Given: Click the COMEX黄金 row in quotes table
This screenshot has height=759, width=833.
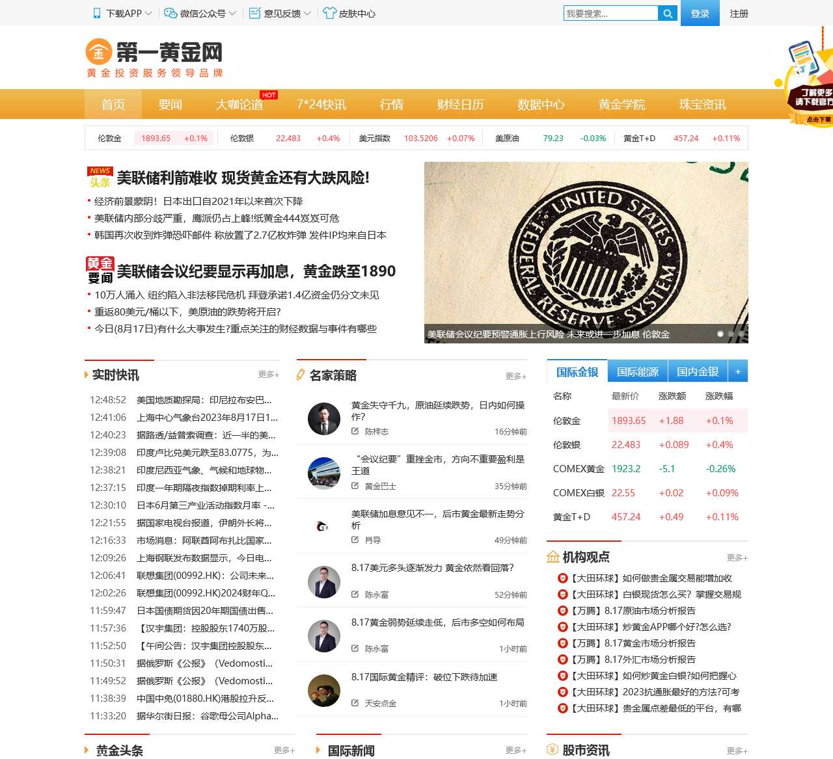Looking at the screenshot, I should click(648, 469).
